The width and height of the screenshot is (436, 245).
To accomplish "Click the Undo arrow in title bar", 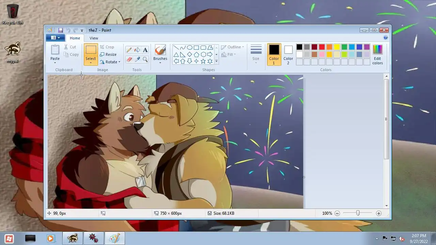I will (x=68, y=30).
